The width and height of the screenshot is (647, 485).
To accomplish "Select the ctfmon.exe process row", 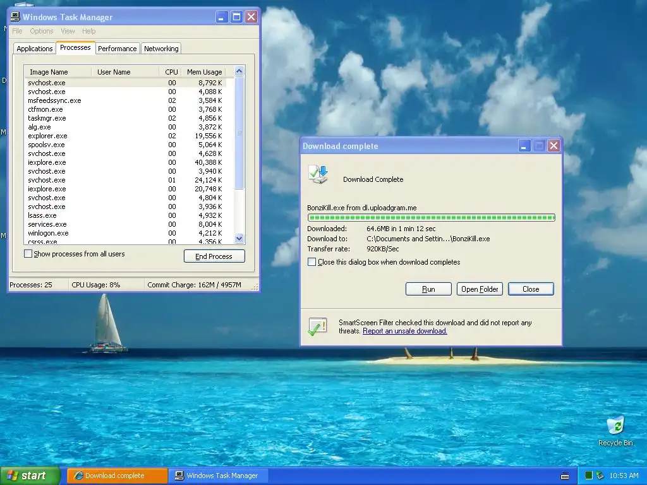I will tap(126, 109).
